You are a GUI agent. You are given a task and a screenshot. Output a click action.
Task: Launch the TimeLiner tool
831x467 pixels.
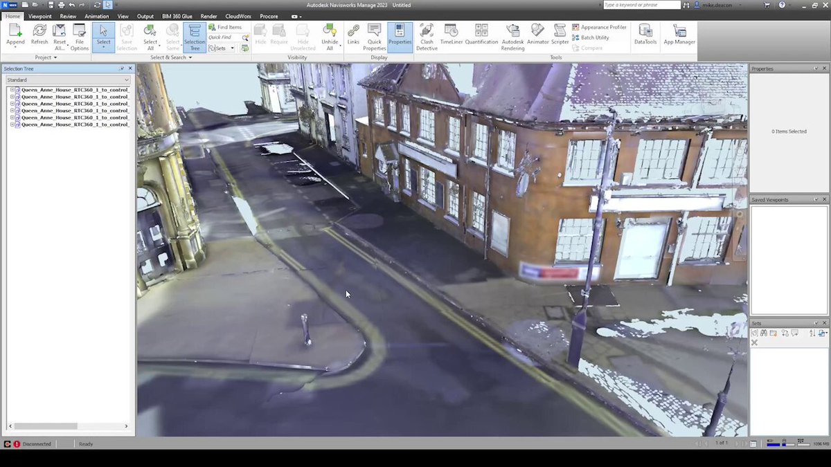pyautogui.click(x=451, y=35)
